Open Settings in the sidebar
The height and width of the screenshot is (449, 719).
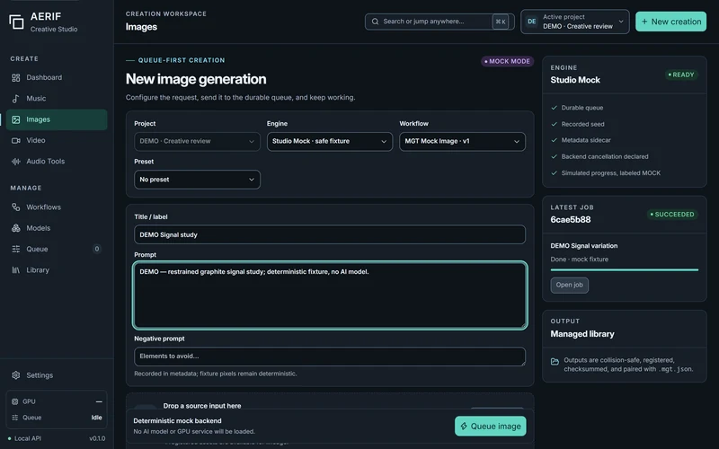pos(57,375)
